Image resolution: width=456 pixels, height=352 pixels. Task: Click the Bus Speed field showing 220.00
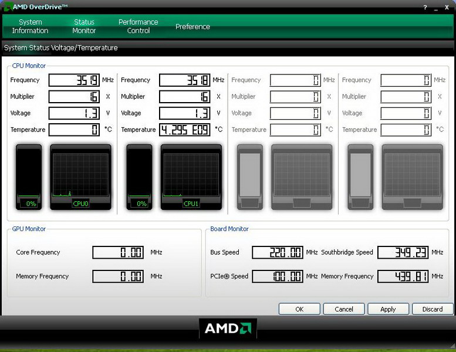pyautogui.click(x=278, y=252)
